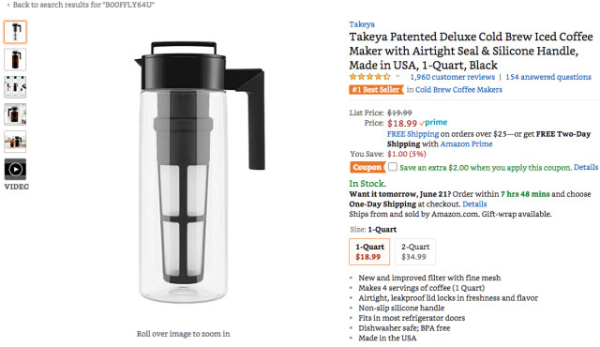The width and height of the screenshot is (600, 347).
Task: Click the star rating icons
Action: (369, 77)
